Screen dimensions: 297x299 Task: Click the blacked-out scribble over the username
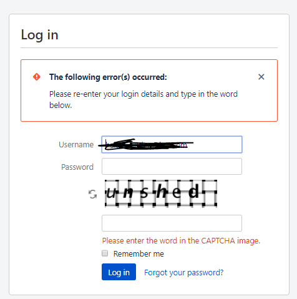click(x=145, y=144)
